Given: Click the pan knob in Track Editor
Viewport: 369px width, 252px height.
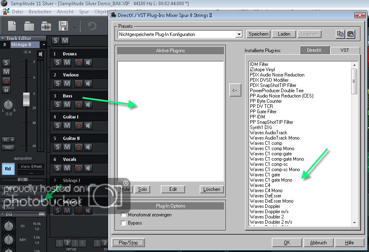Looking at the screenshot, I should pyautogui.click(x=8, y=105).
